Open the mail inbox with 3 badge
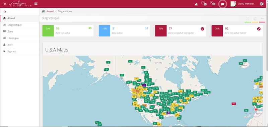 [x=204, y=4]
